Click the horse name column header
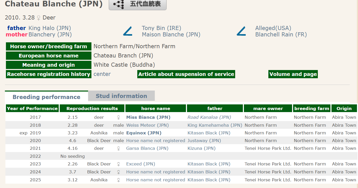Viewport: 358px width, 188px height. 156,108
